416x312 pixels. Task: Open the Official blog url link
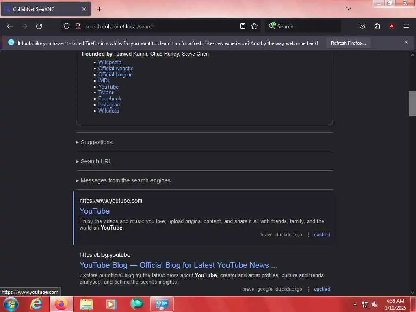click(x=115, y=75)
